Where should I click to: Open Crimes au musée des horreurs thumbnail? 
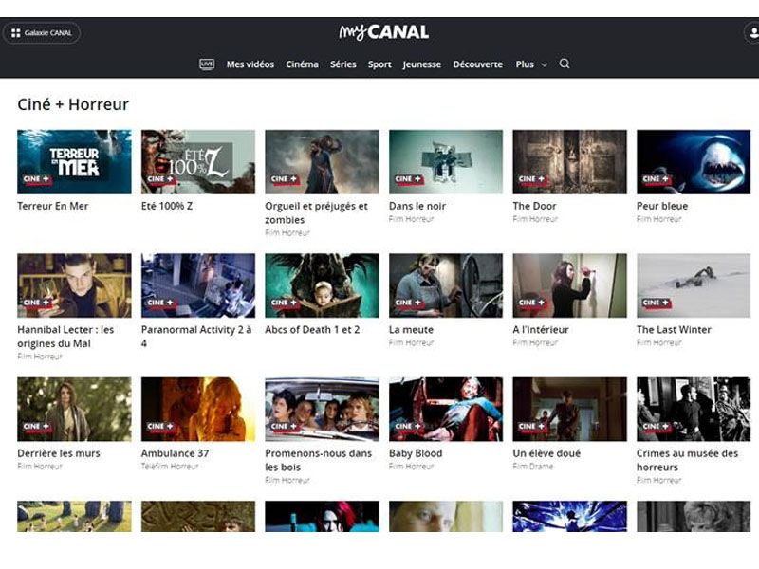694,410
